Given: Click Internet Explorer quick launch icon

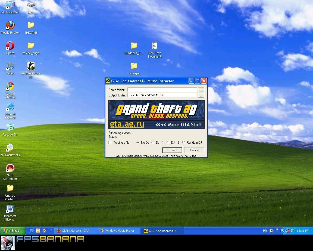Looking at the screenshot, I should 32,230.
